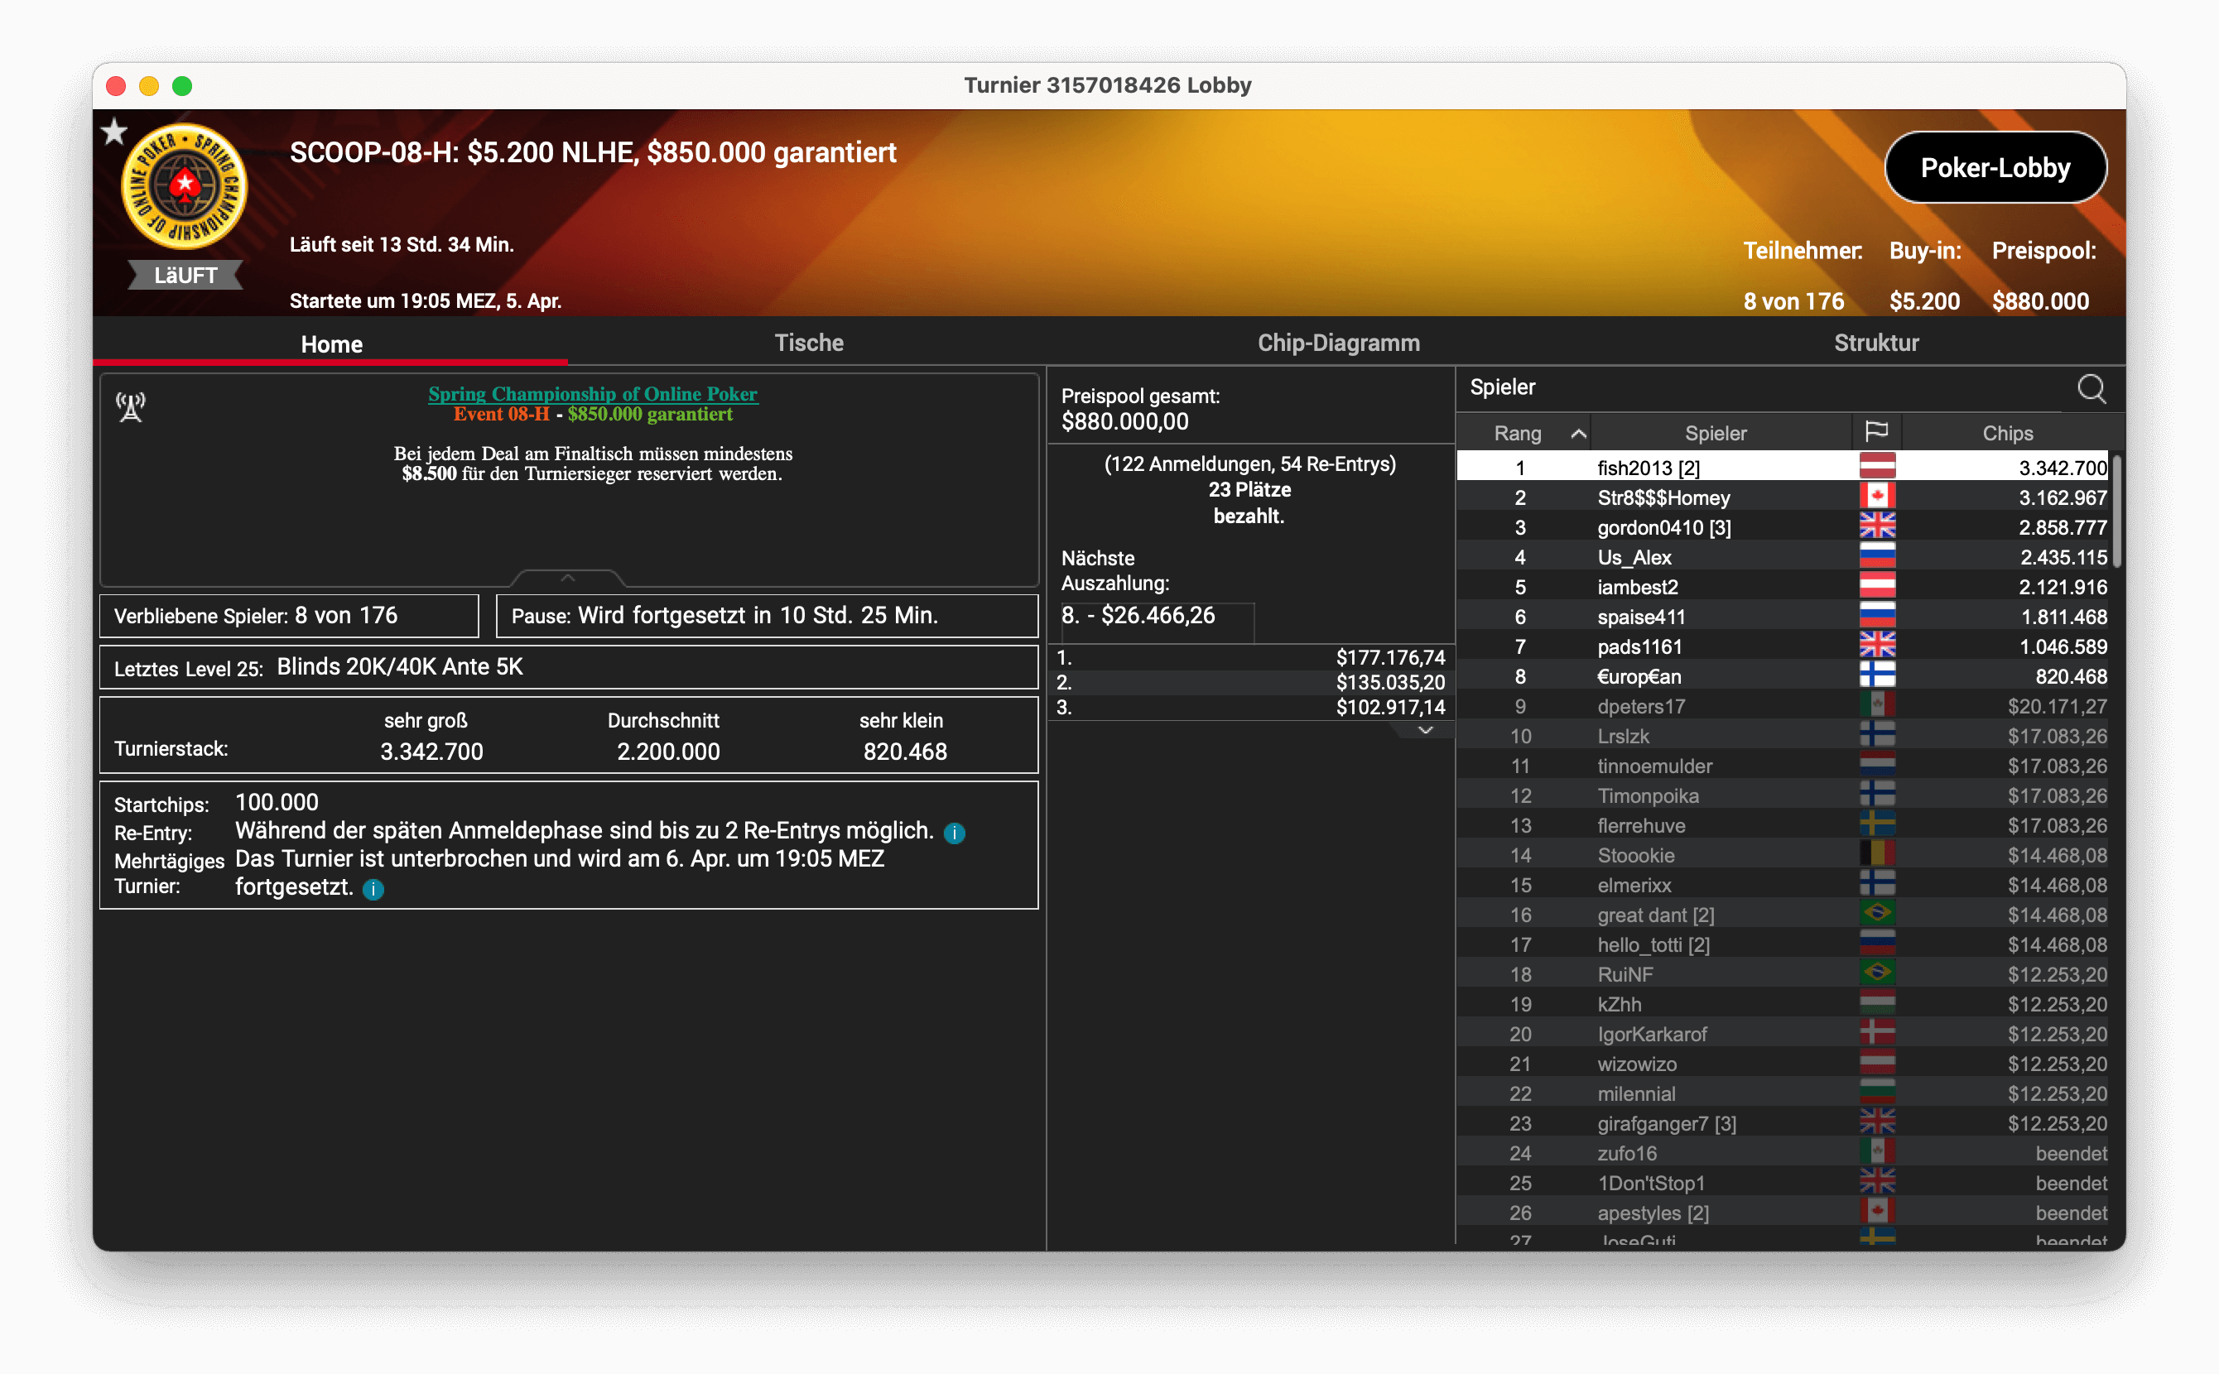Click the Re-Entry info icon
This screenshot has height=1374, width=2219.
(954, 833)
